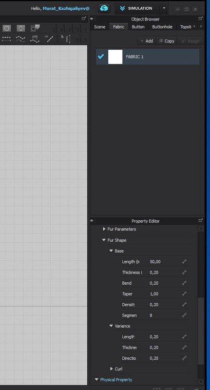Expand hidden toolbar items beside shirring tool

coord(79,39)
